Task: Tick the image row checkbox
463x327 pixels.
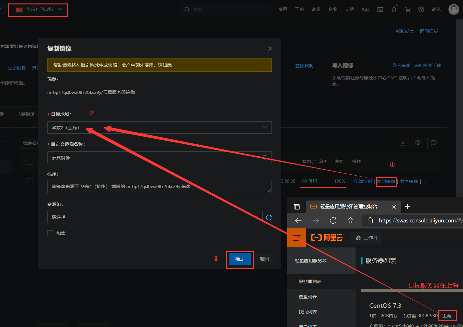Action: 30,181
